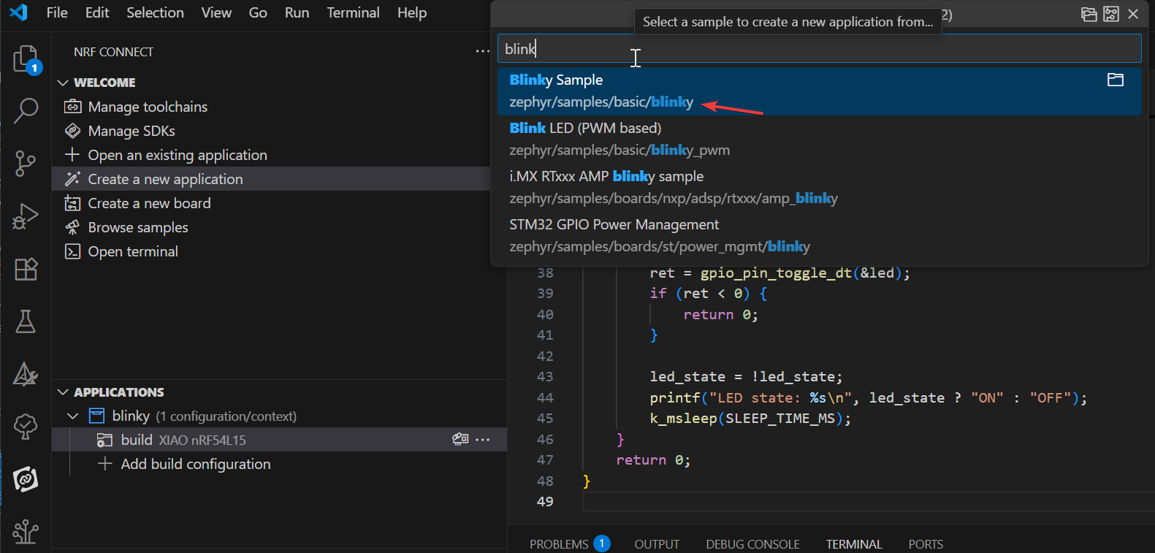This screenshot has width=1155, height=553.
Task: Open the Source Control view icon
Action: (26, 163)
